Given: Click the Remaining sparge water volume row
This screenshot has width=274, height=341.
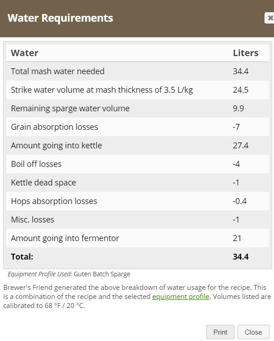Looking at the screenshot, I should pyautogui.click(x=137, y=108).
